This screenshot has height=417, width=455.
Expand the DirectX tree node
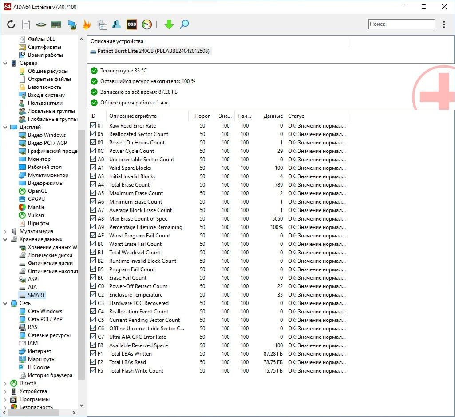[x=5, y=383]
